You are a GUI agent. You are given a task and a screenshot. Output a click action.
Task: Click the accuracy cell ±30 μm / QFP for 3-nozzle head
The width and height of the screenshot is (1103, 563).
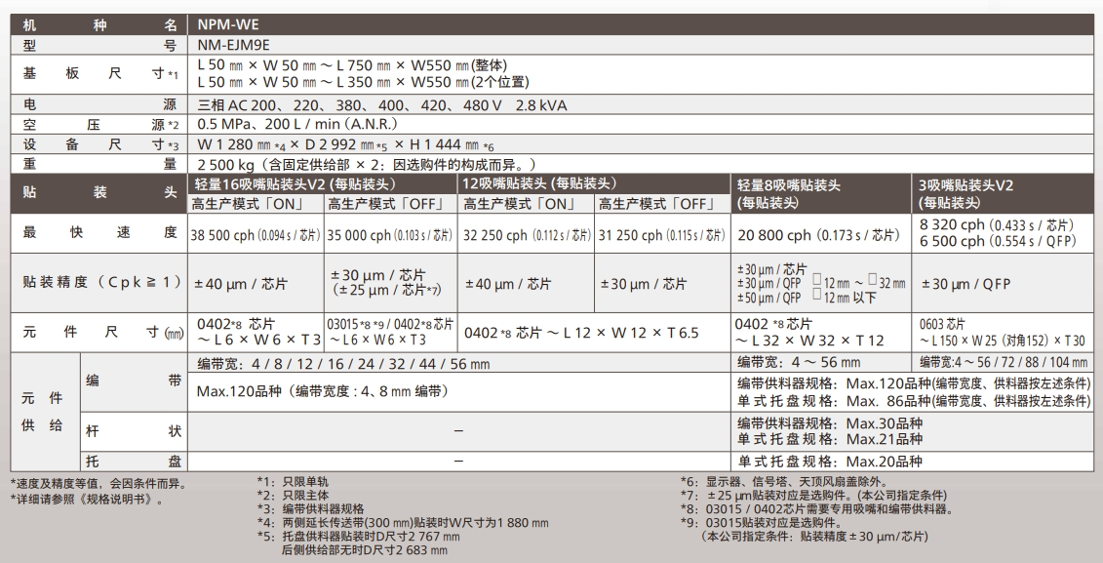click(x=965, y=284)
